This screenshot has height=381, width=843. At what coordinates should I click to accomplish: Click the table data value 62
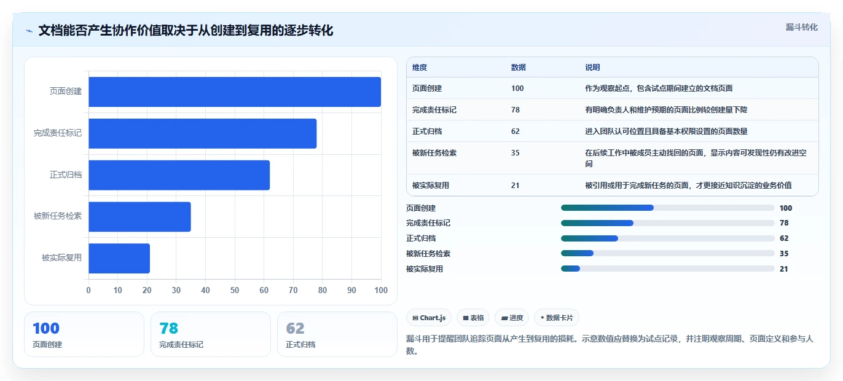[516, 132]
